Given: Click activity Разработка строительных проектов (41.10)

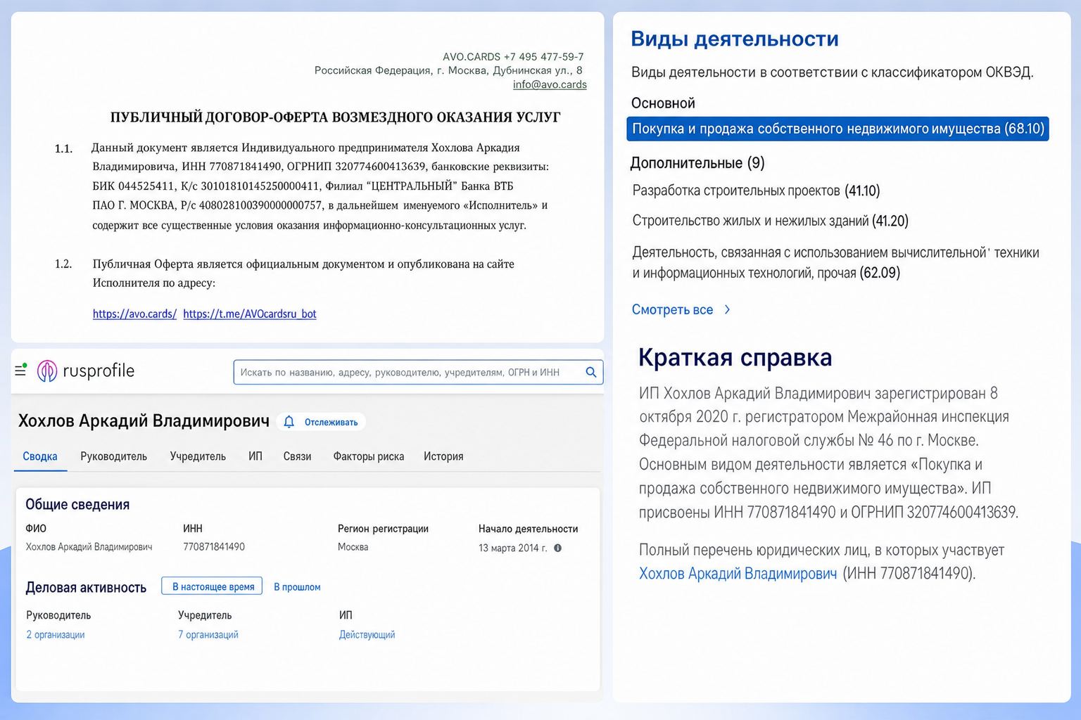Looking at the screenshot, I should (x=756, y=191).
